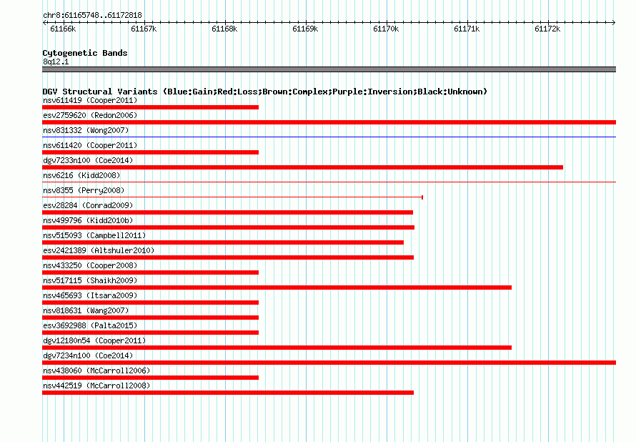Click the red bar under dgv7234n100
636x442 pixels.
[x=329, y=363]
